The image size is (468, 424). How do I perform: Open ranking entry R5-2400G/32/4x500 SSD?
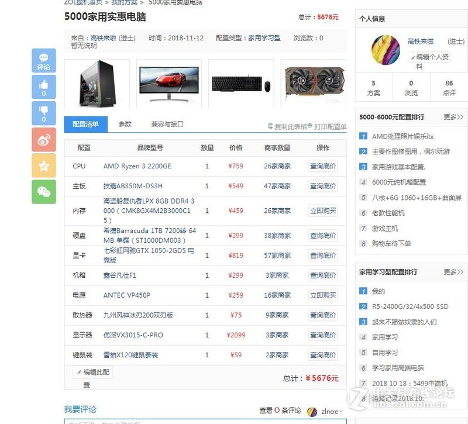click(410, 306)
